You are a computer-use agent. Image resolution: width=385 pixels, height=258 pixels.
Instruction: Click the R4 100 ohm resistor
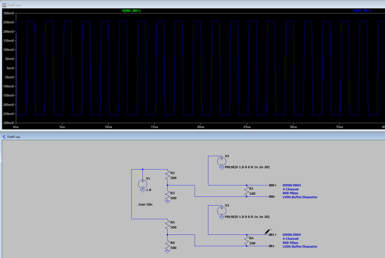point(246,240)
